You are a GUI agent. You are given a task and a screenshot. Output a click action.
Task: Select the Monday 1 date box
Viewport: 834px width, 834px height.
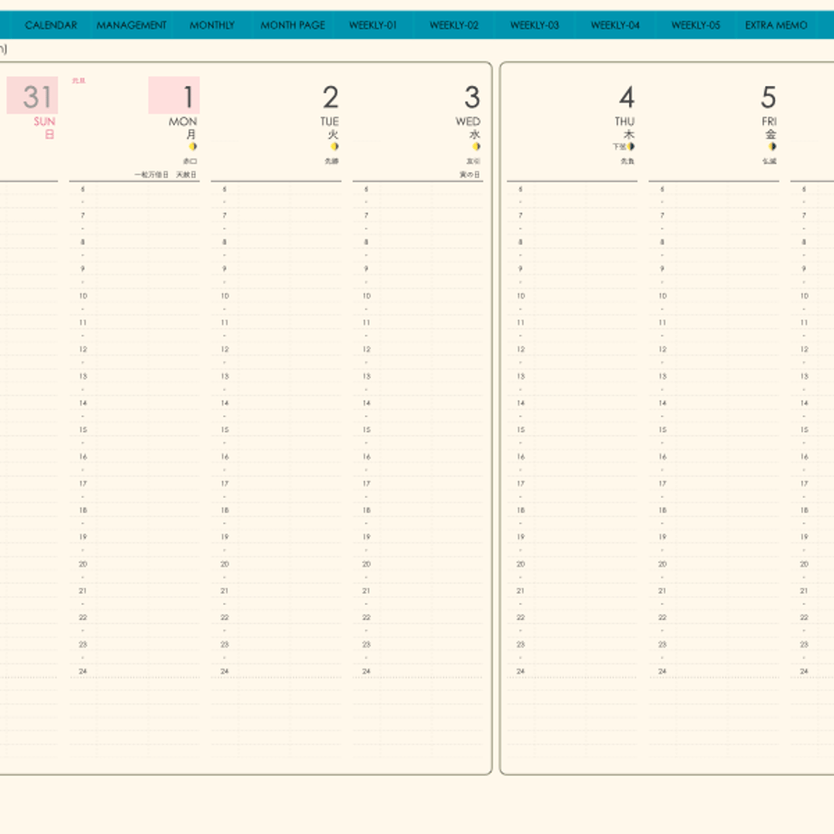pyautogui.click(x=174, y=95)
